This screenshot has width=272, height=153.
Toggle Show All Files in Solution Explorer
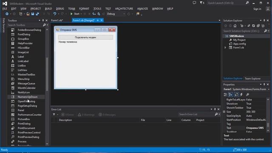click(x=263, y=26)
